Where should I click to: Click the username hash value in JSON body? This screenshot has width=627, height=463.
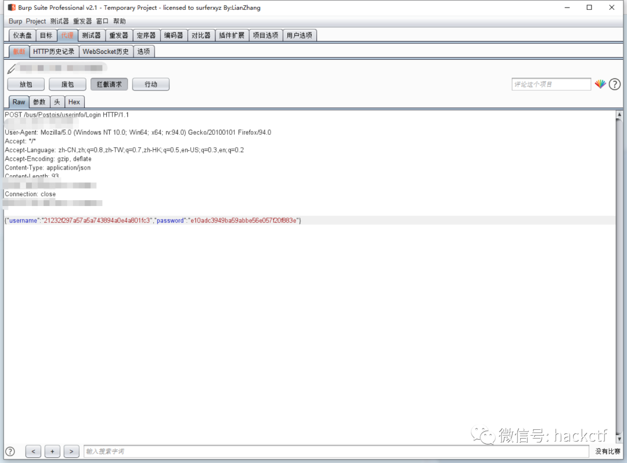click(x=97, y=220)
